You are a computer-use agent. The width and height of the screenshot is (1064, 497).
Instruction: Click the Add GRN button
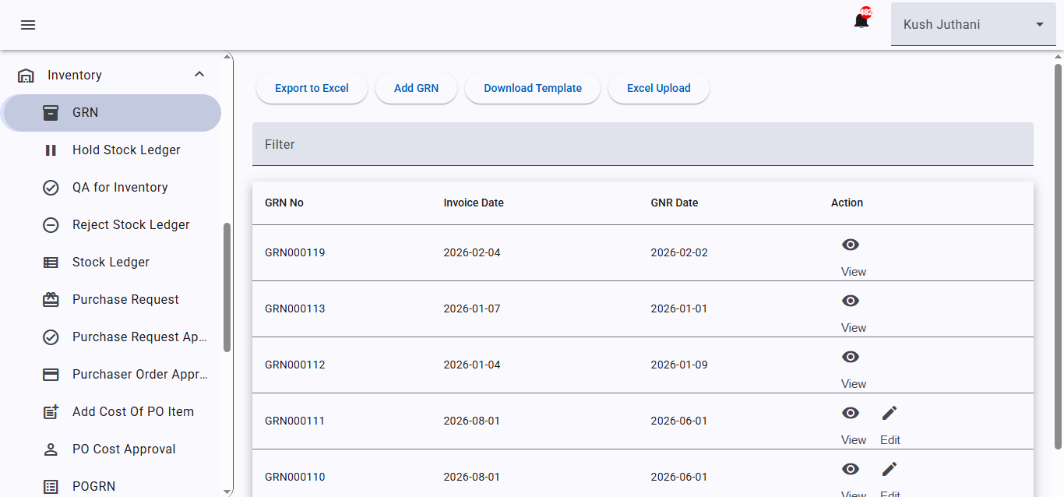tap(416, 88)
